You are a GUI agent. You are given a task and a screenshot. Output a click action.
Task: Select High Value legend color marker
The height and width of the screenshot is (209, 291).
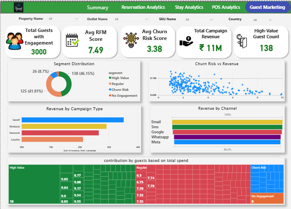pyautogui.click(x=110, y=78)
